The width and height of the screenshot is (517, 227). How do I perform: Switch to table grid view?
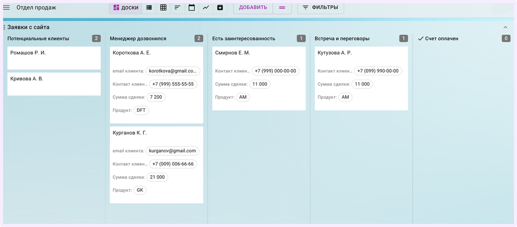click(163, 8)
